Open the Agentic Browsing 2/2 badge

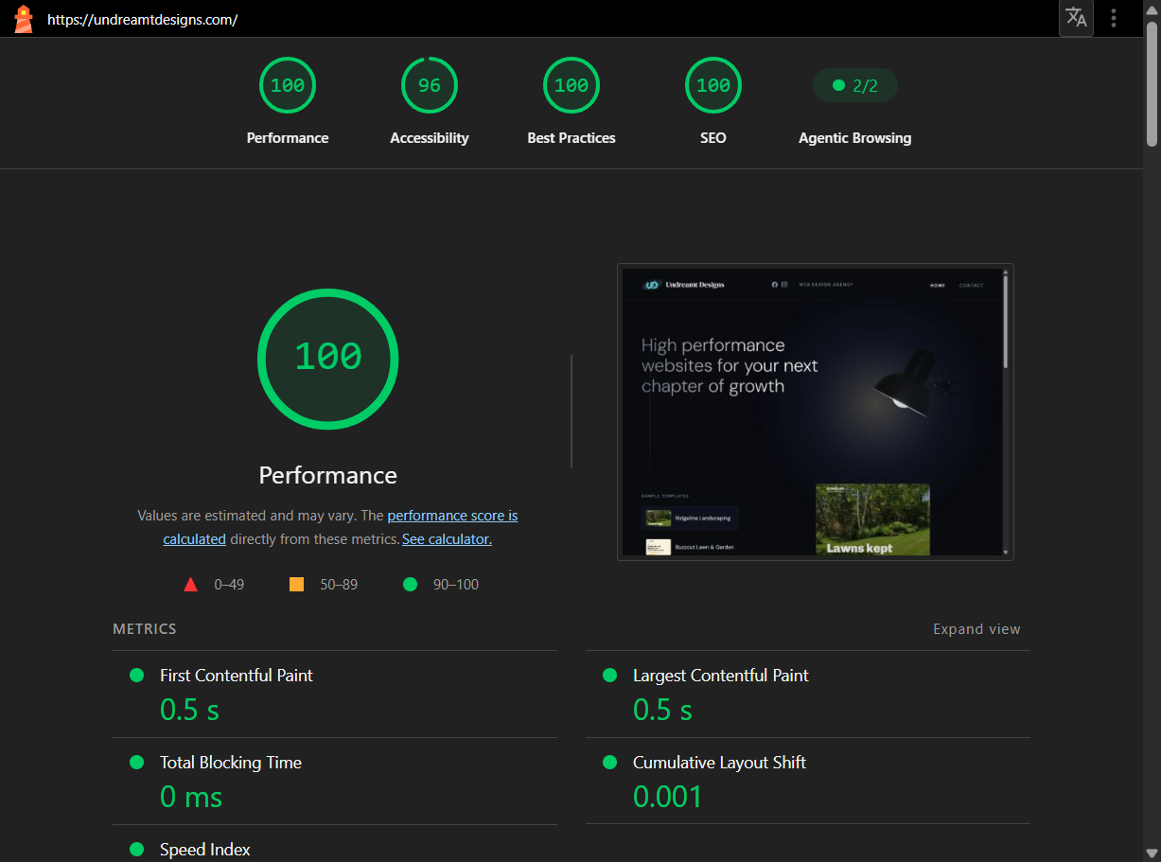pyautogui.click(x=855, y=86)
